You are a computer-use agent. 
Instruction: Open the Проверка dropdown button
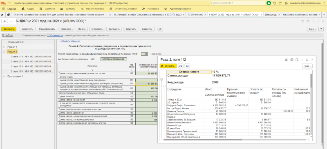(66, 29)
